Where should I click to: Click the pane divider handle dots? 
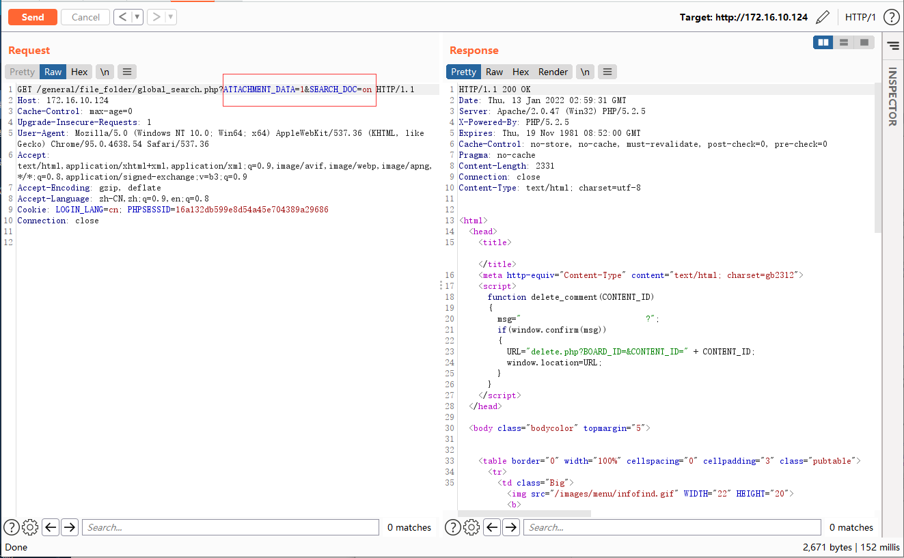[x=441, y=285]
